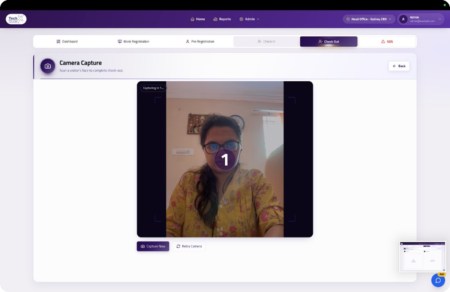Trigger the red SOS alert tab
Viewport: 450px width, 292px height.
pyautogui.click(x=387, y=42)
